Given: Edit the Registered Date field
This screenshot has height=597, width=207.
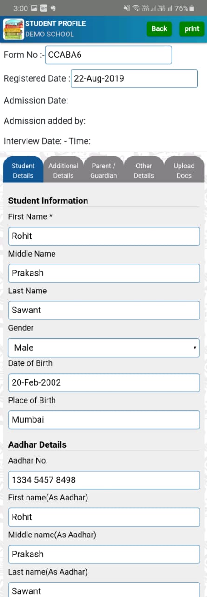Looking at the screenshot, I should (x=134, y=78).
